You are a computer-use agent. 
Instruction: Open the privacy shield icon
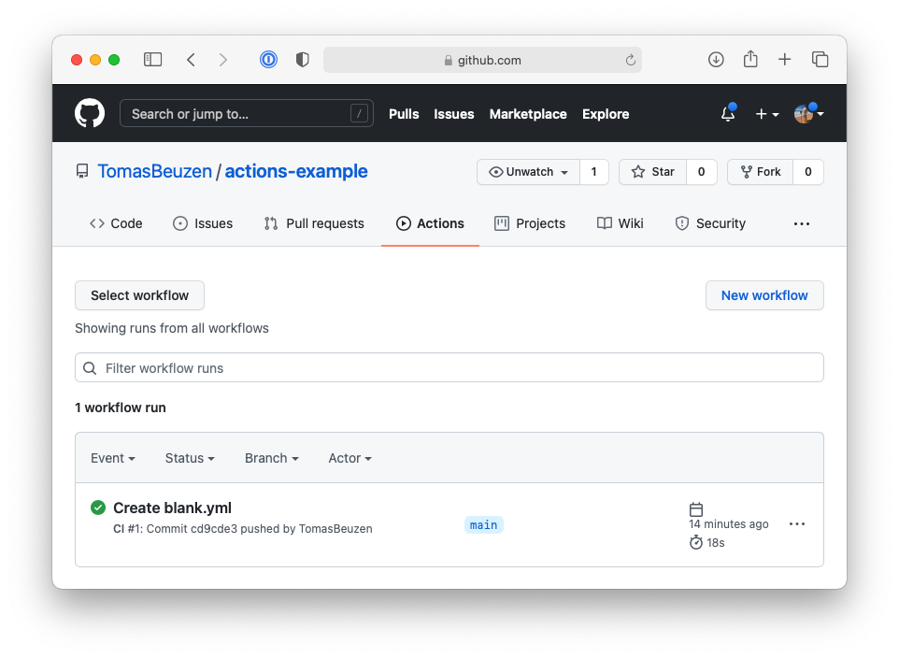point(302,60)
